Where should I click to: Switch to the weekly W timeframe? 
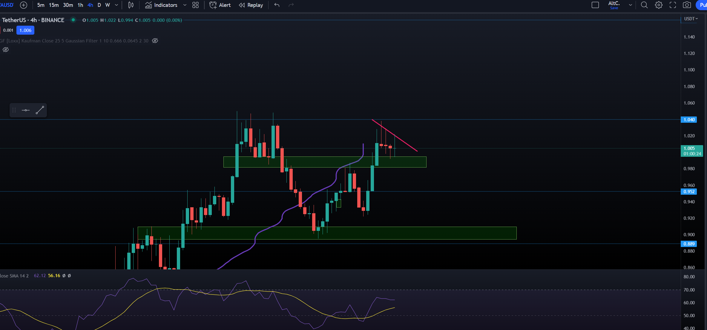tap(108, 5)
